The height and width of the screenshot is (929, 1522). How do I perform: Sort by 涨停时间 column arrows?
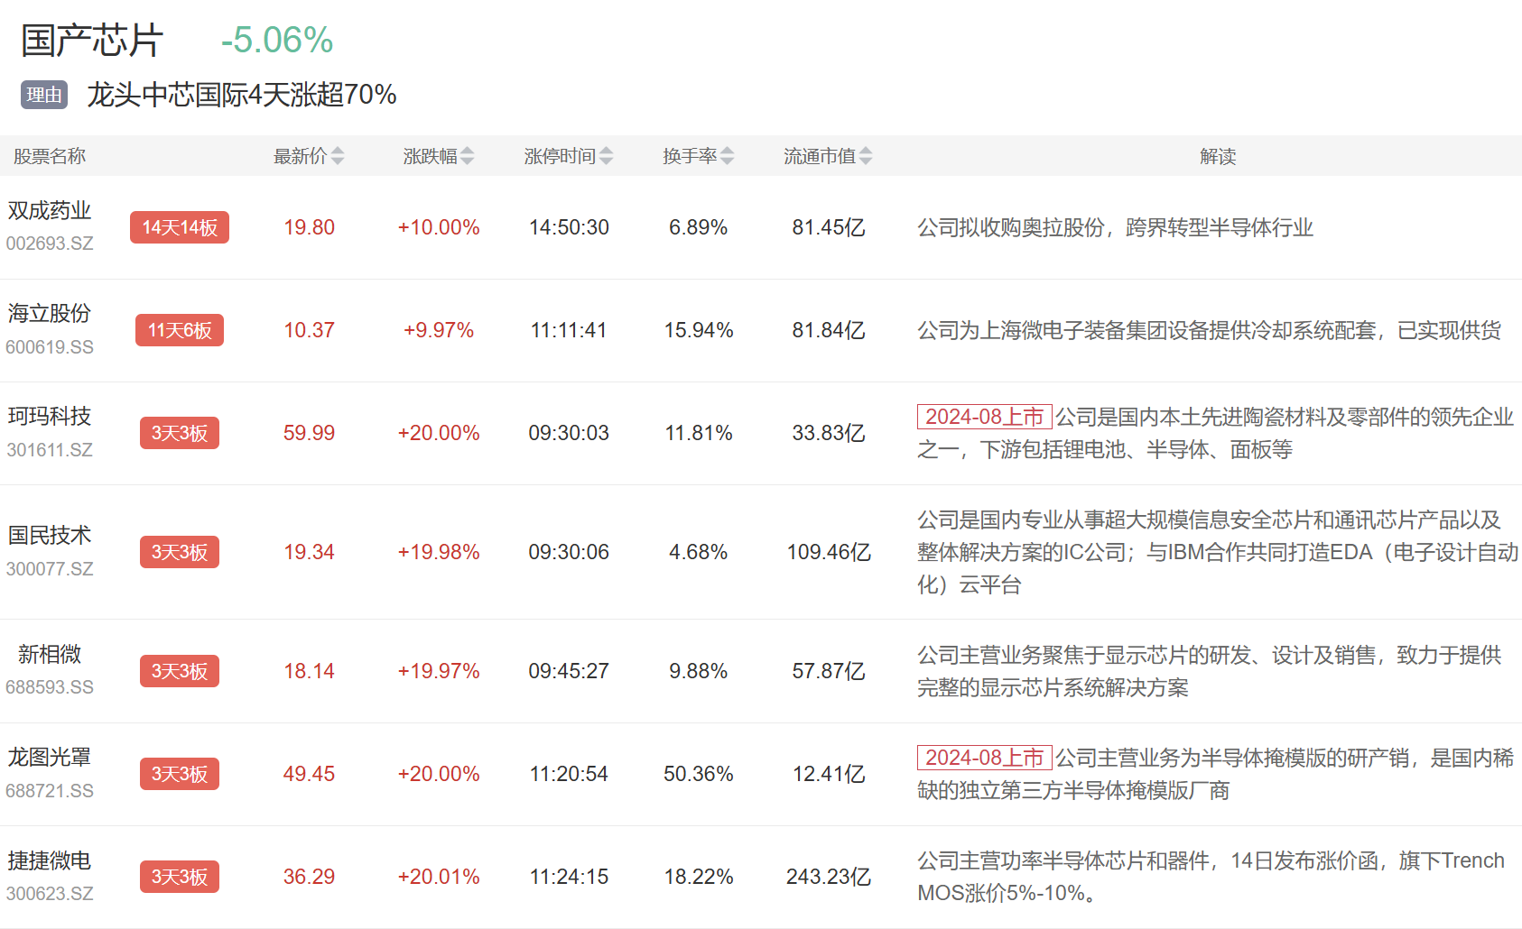606,156
